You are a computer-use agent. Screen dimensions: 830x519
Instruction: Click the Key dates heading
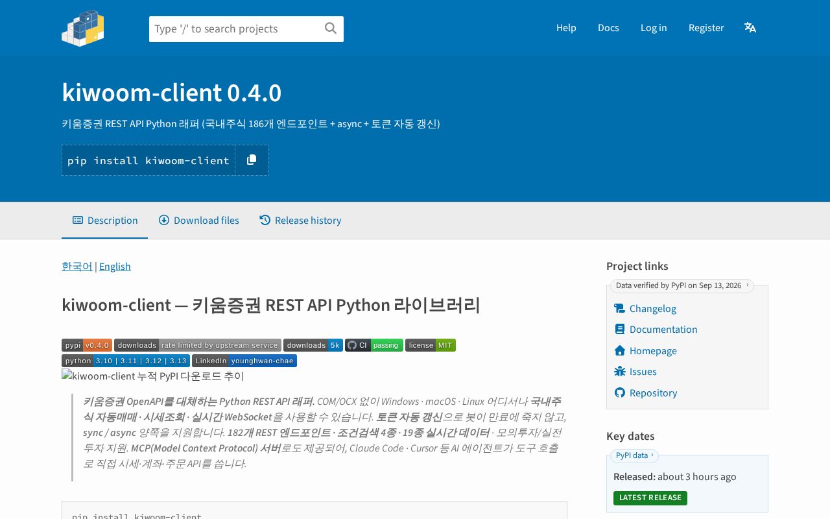coord(630,437)
